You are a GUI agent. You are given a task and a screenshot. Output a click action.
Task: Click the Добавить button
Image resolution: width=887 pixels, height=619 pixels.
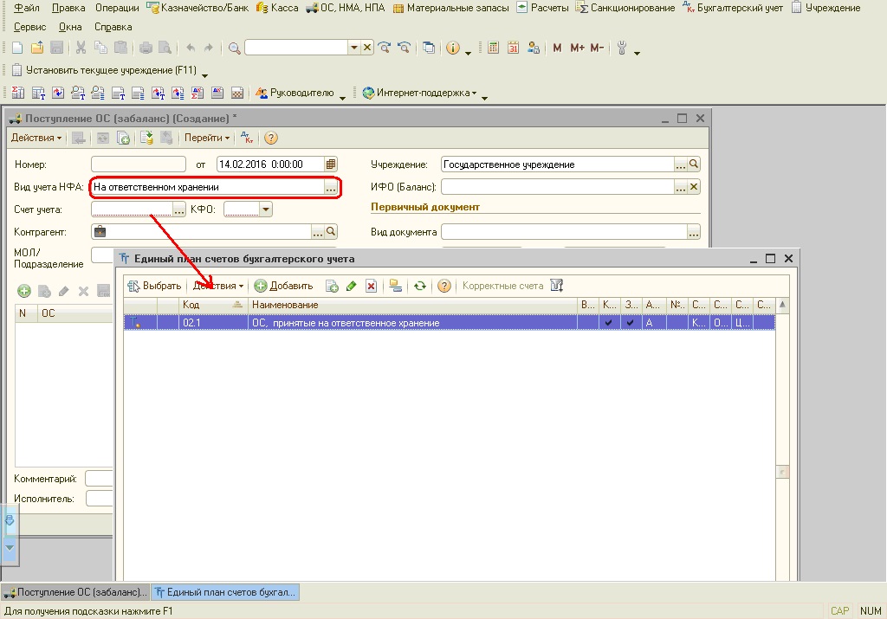pyautogui.click(x=283, y=286)
